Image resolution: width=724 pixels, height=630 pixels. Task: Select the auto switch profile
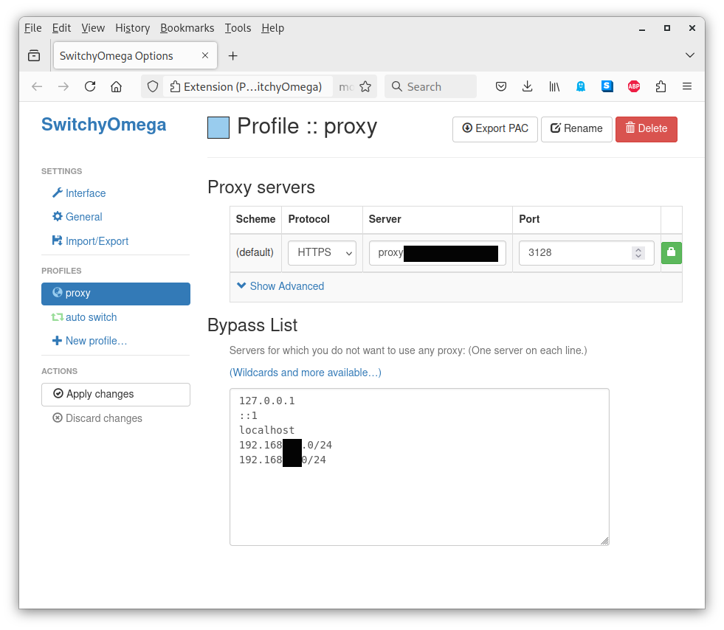point(84,317)
